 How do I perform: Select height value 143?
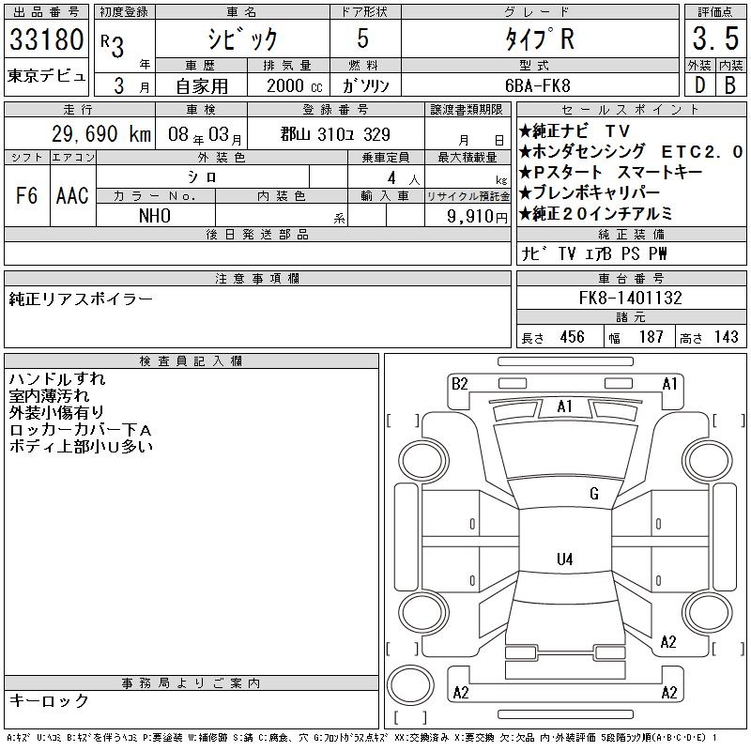(726, 337)
